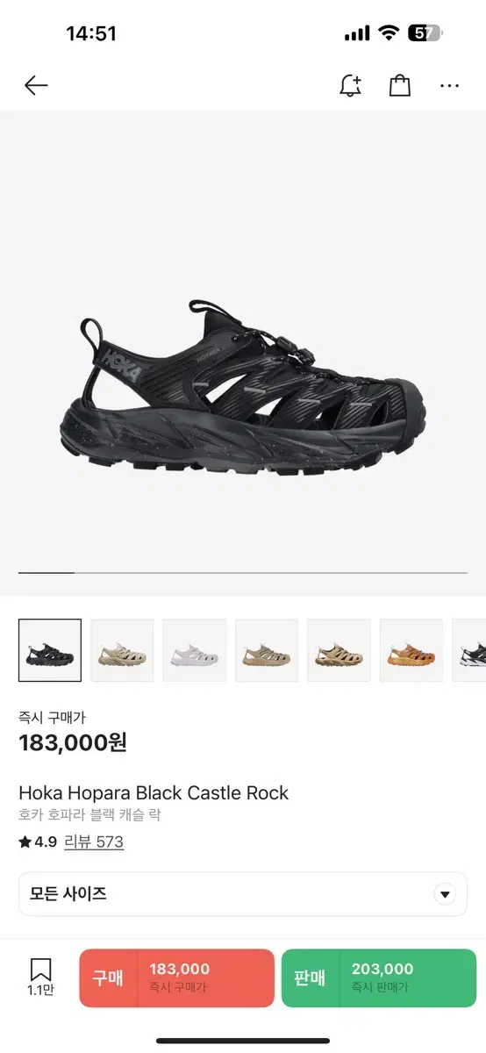Select the black Hopara color thumbnail
This screenshot has width=486, height=1053.
pos(50,650)
